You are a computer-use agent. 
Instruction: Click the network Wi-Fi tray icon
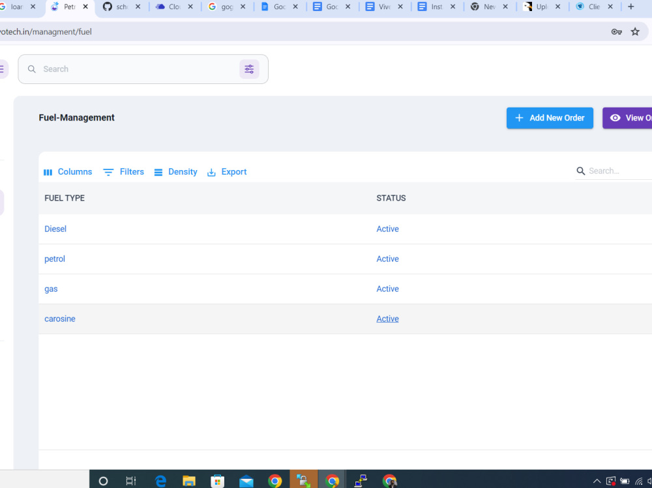pos(639,481)
